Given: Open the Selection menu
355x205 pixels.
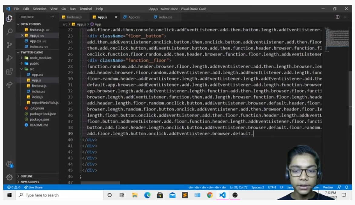Looking at the screenshot, I should coord(40,9).
